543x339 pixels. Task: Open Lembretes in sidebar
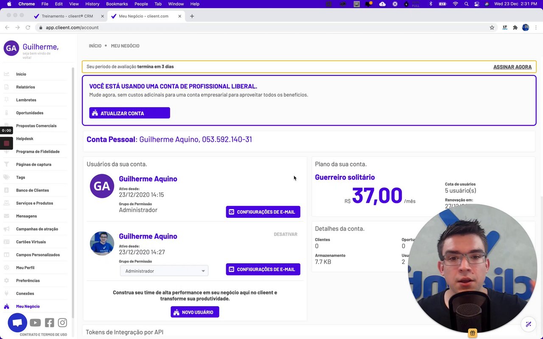(26, 100)
